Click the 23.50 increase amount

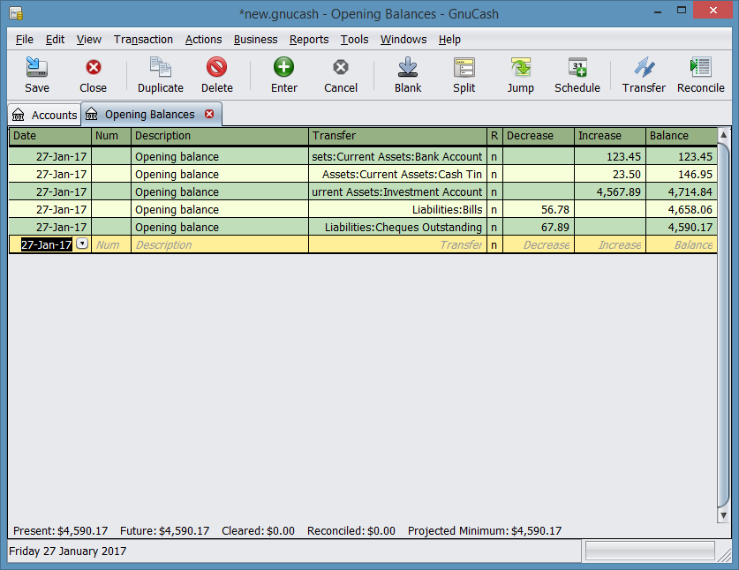coord(626,175)
